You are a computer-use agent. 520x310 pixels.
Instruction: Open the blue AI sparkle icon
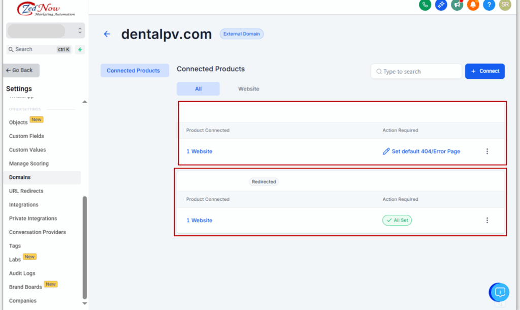(441, 5)
